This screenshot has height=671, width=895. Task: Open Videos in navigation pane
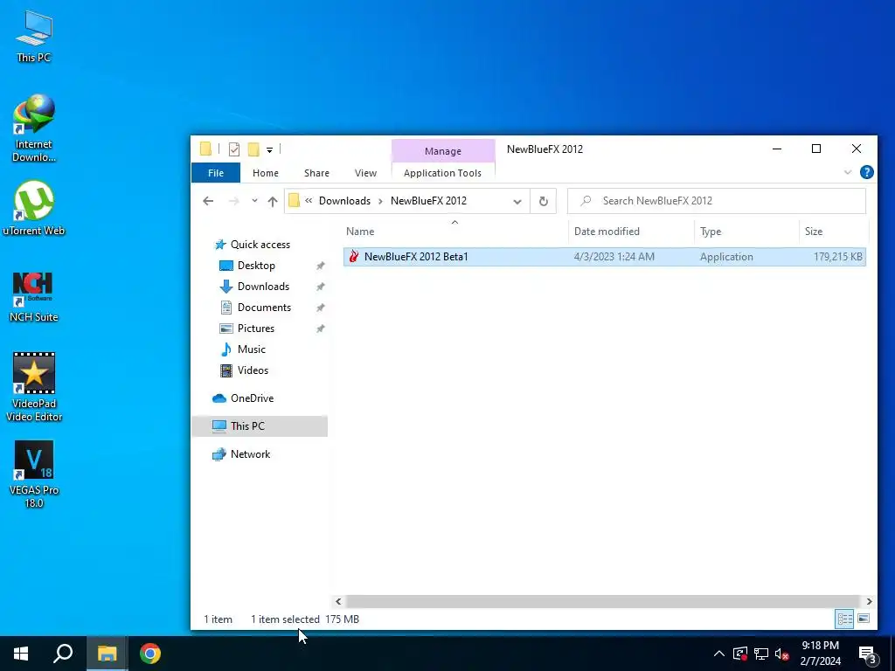click(x=253, y=370)
